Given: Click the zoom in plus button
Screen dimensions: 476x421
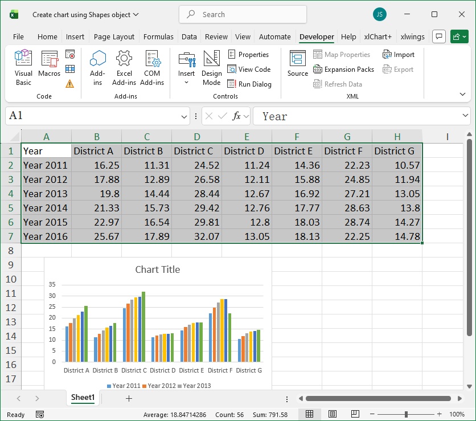Looking at the screenshot, I should pyautogui.click(x=439, y=414).
